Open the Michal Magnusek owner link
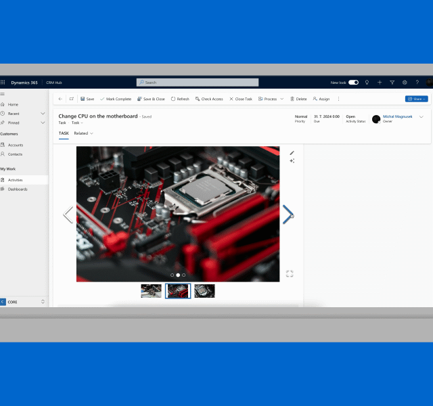Viewport: 433px width, 406px height. point(397,116)
